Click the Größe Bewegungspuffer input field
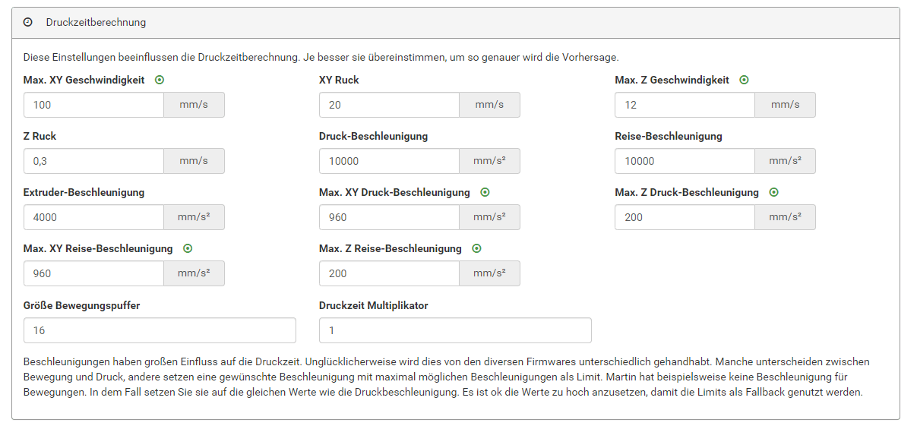Image resolution: width=917 pixels, height=426 pixels. coord(160,330)
